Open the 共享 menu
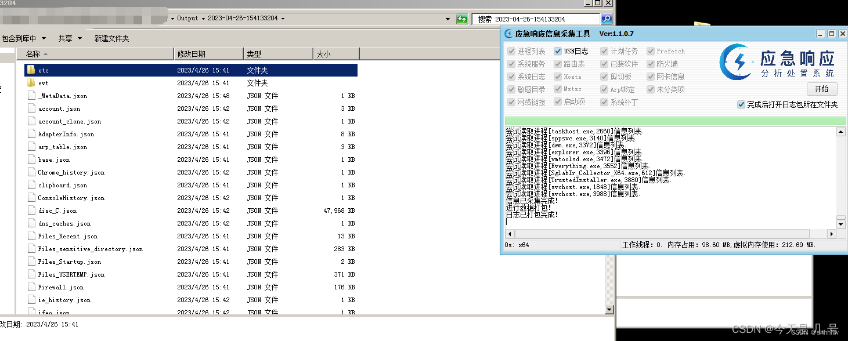This screenshot has width=848, height=341. [70, 38]
